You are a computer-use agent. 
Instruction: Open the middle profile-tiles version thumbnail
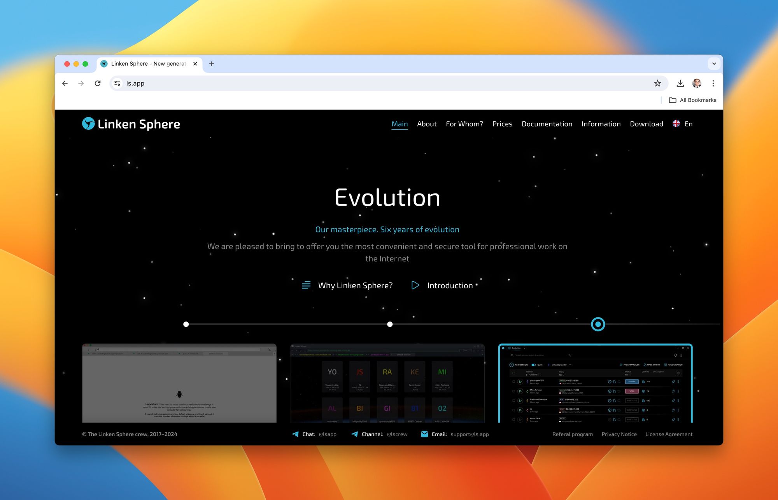[387, 383]
